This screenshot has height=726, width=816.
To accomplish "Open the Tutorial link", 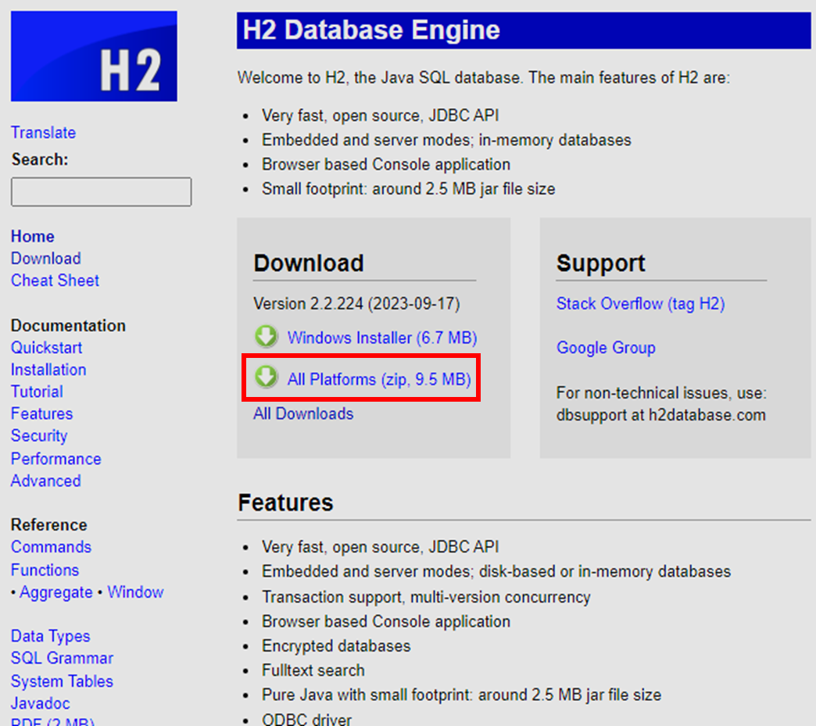I will point(37,392).
